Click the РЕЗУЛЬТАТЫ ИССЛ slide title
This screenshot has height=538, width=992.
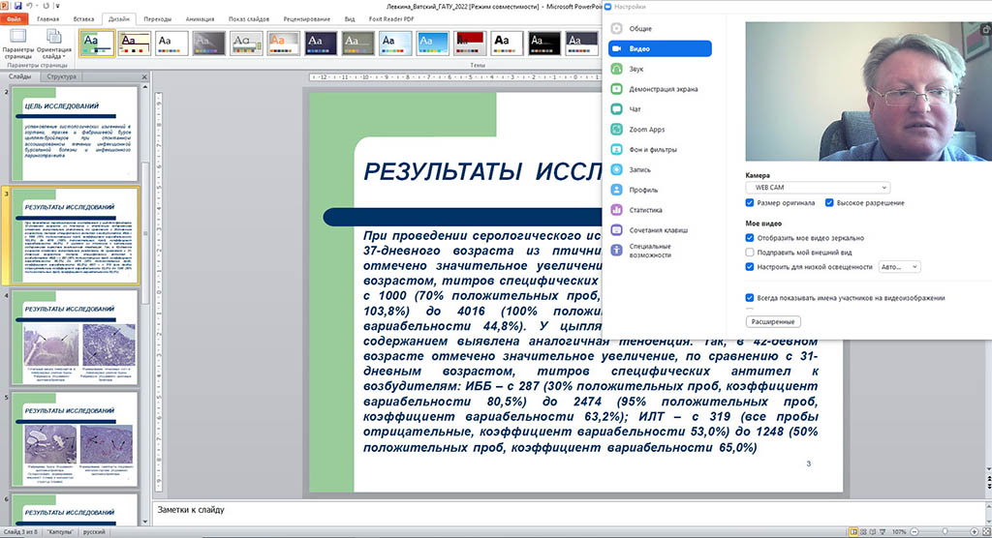pos(482,171)
